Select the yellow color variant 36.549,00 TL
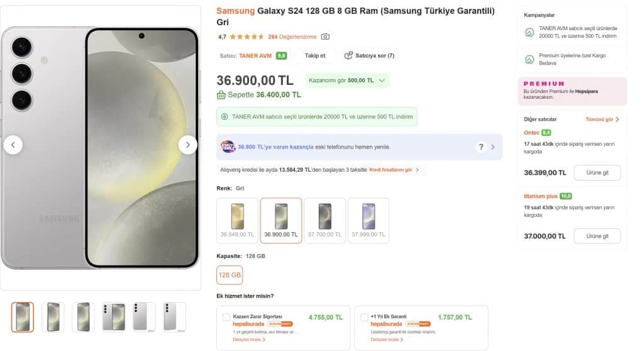 point(237,220)
